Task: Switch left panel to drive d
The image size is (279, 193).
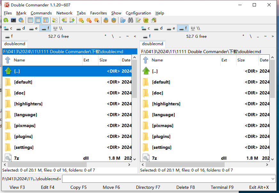Action: click(21, 28)
